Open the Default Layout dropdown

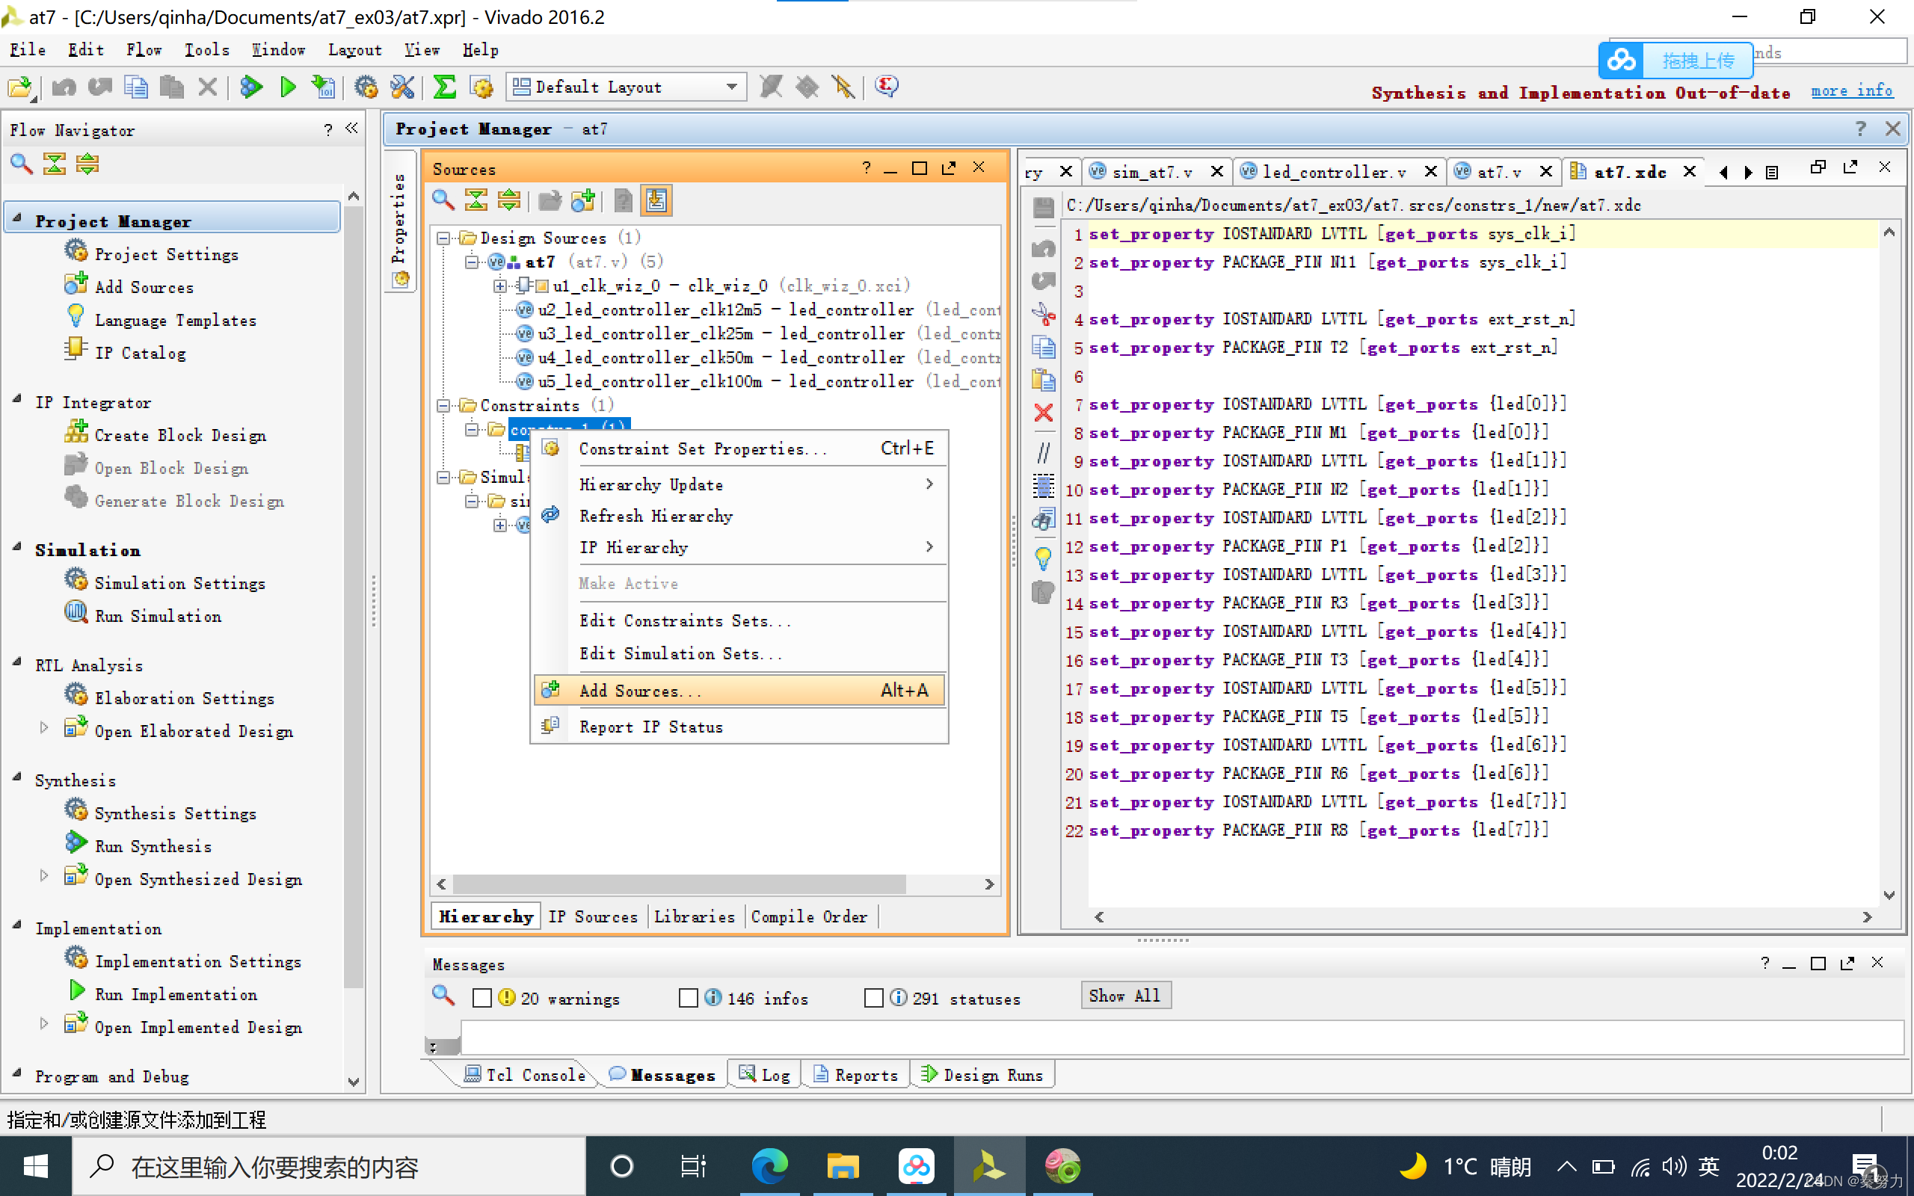730,86
